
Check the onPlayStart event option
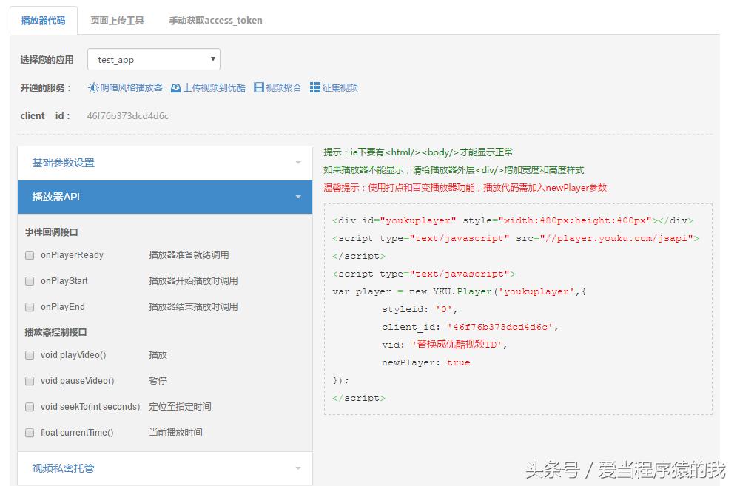point(30,281)
